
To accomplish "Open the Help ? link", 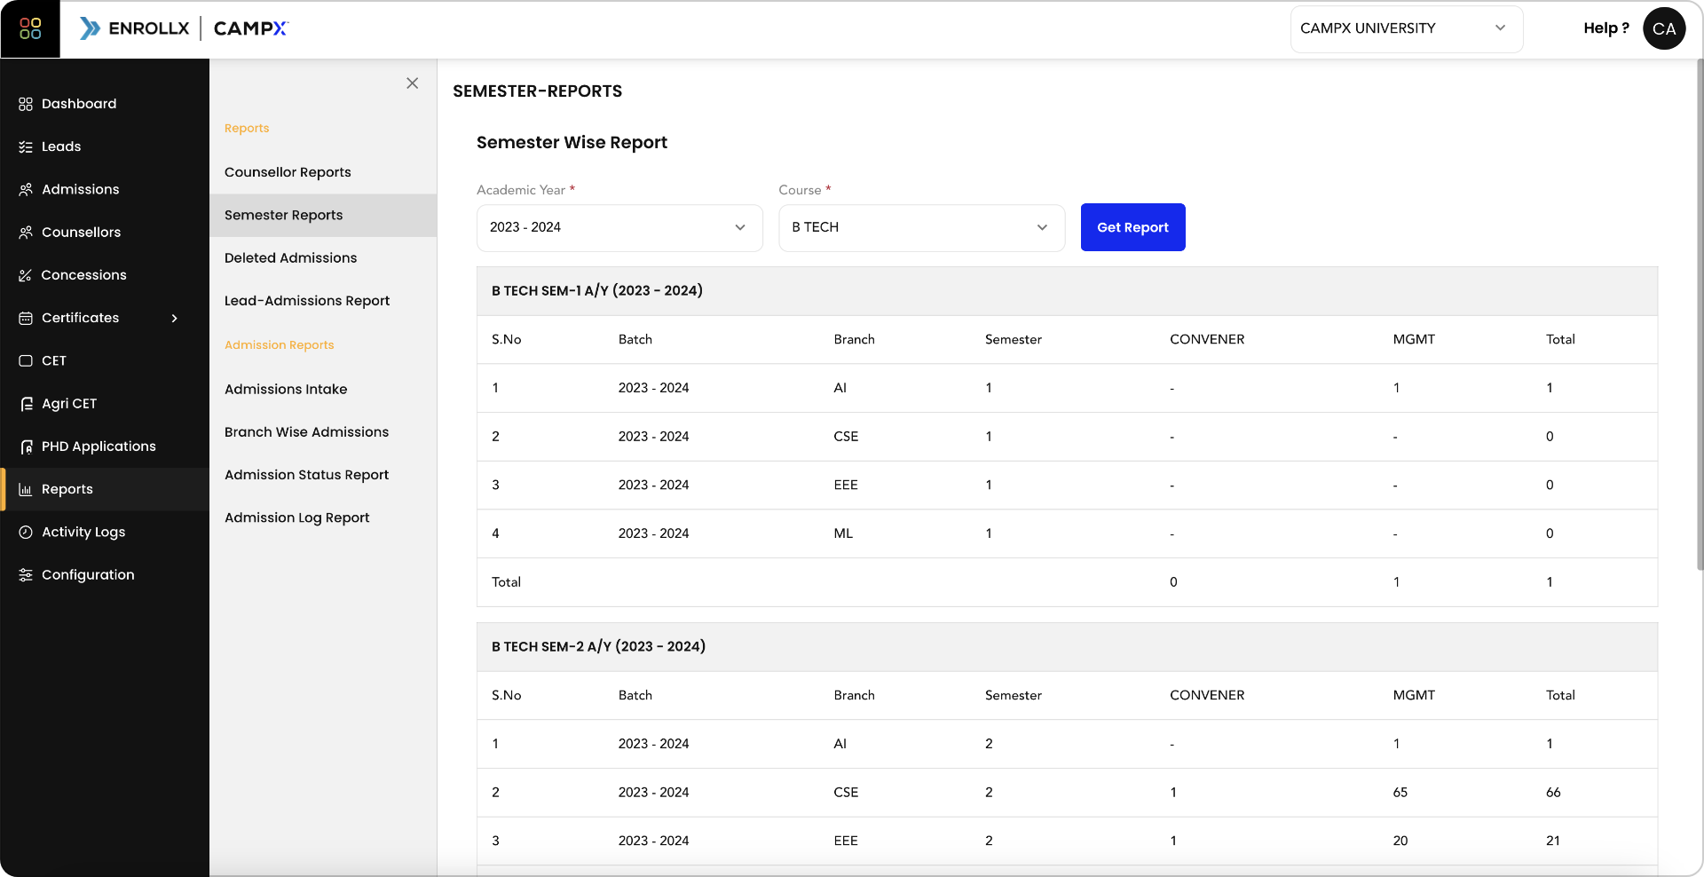I will tap(1605, 28).
